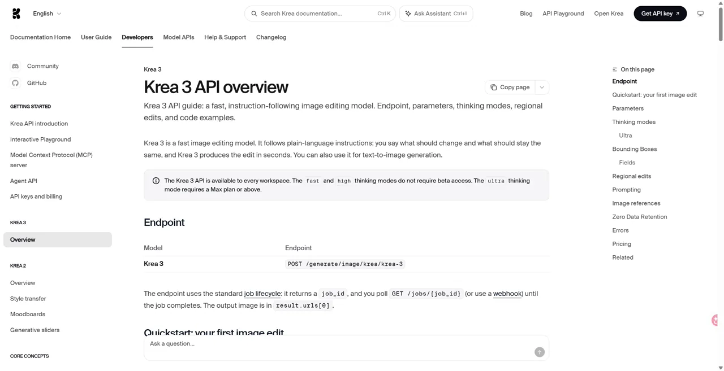Open the English language dropdown
This screenshot has height=371, width=724.
(47, 14)
